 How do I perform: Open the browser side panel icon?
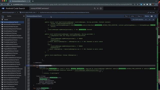pyautogui.click(x=150, y=4)
